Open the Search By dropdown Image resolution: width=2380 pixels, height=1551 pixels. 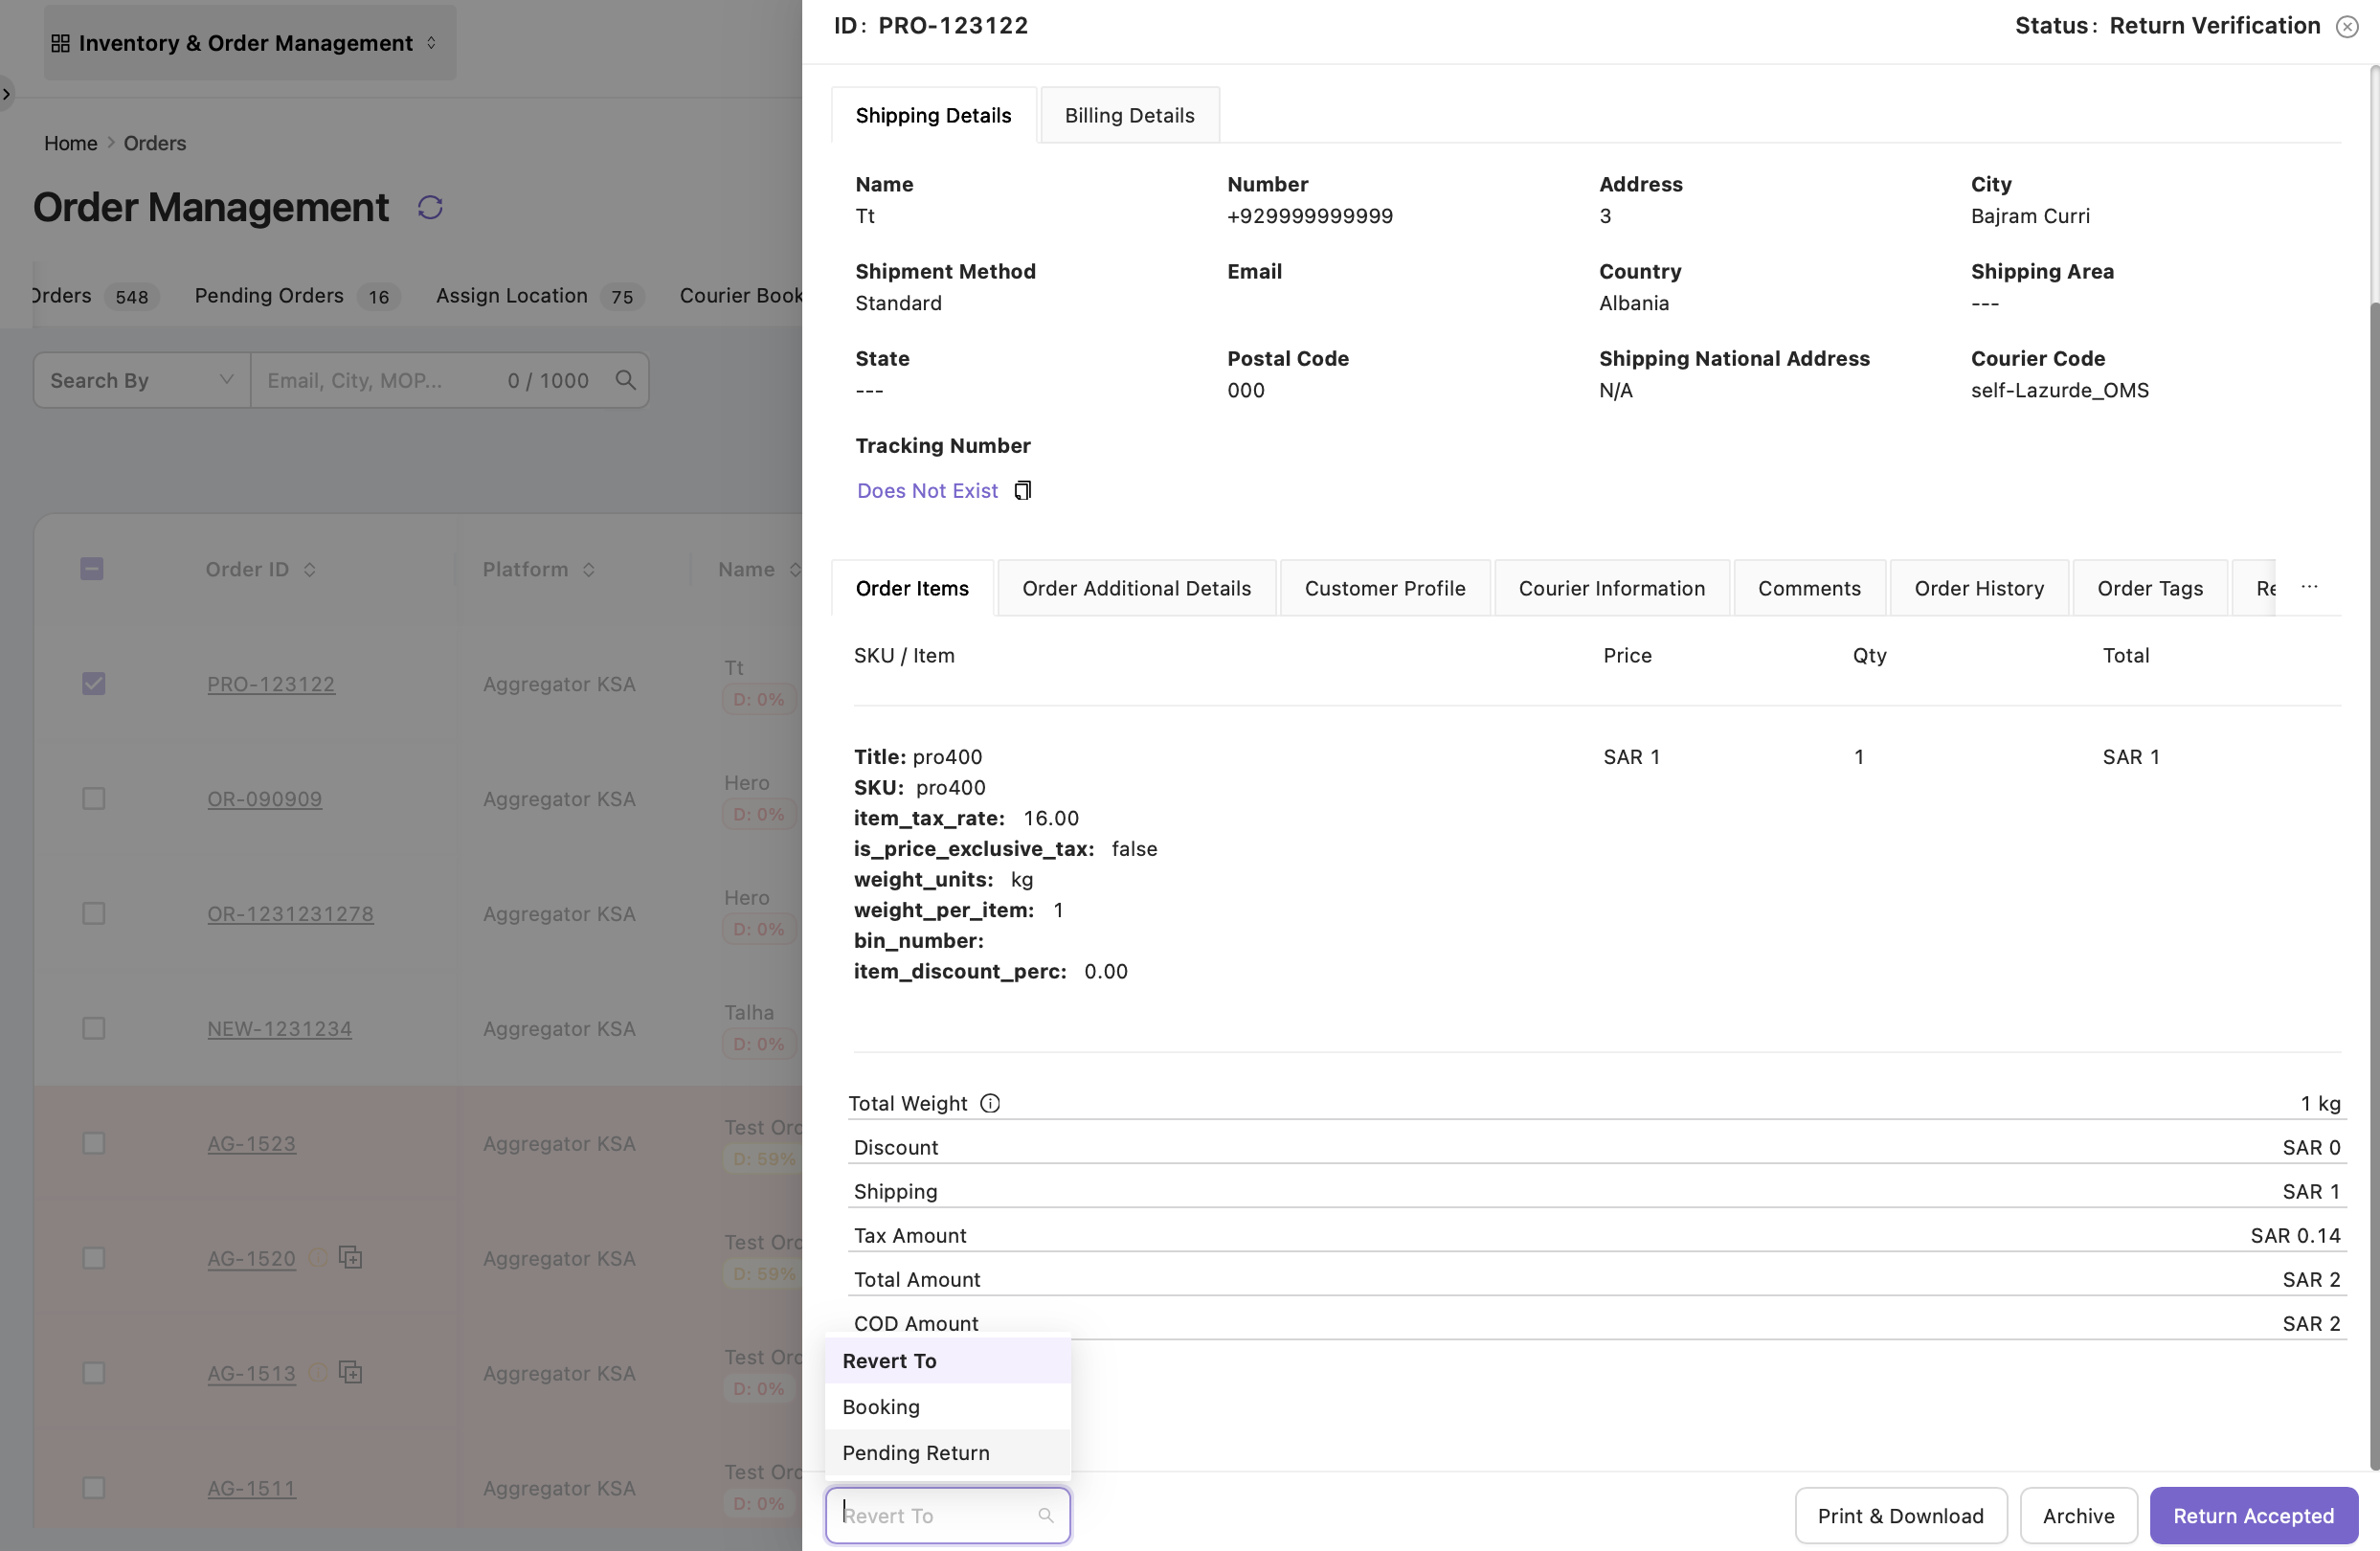(142, 380)
